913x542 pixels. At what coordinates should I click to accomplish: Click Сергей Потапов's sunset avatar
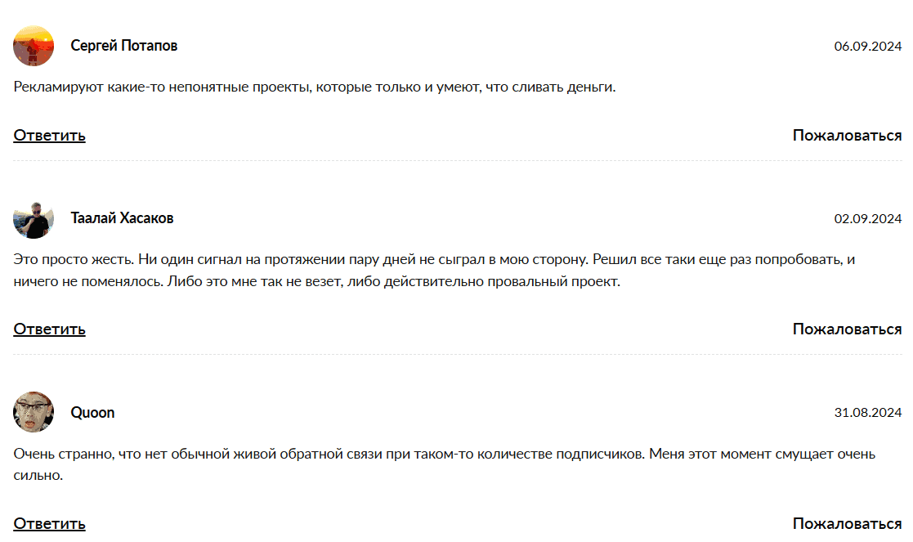tap(34, 46)
